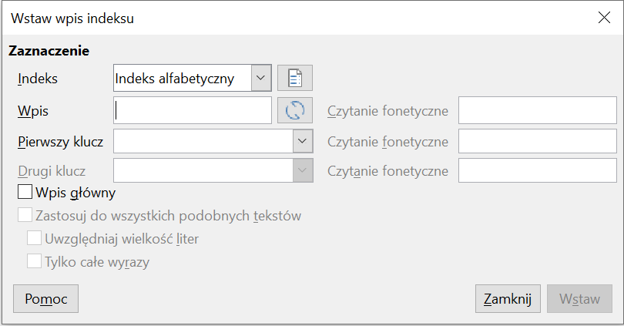Tick the Tylko całe wyrazy checkbox
This screenshot has width=624, height=326.
[x=35, y=262]
